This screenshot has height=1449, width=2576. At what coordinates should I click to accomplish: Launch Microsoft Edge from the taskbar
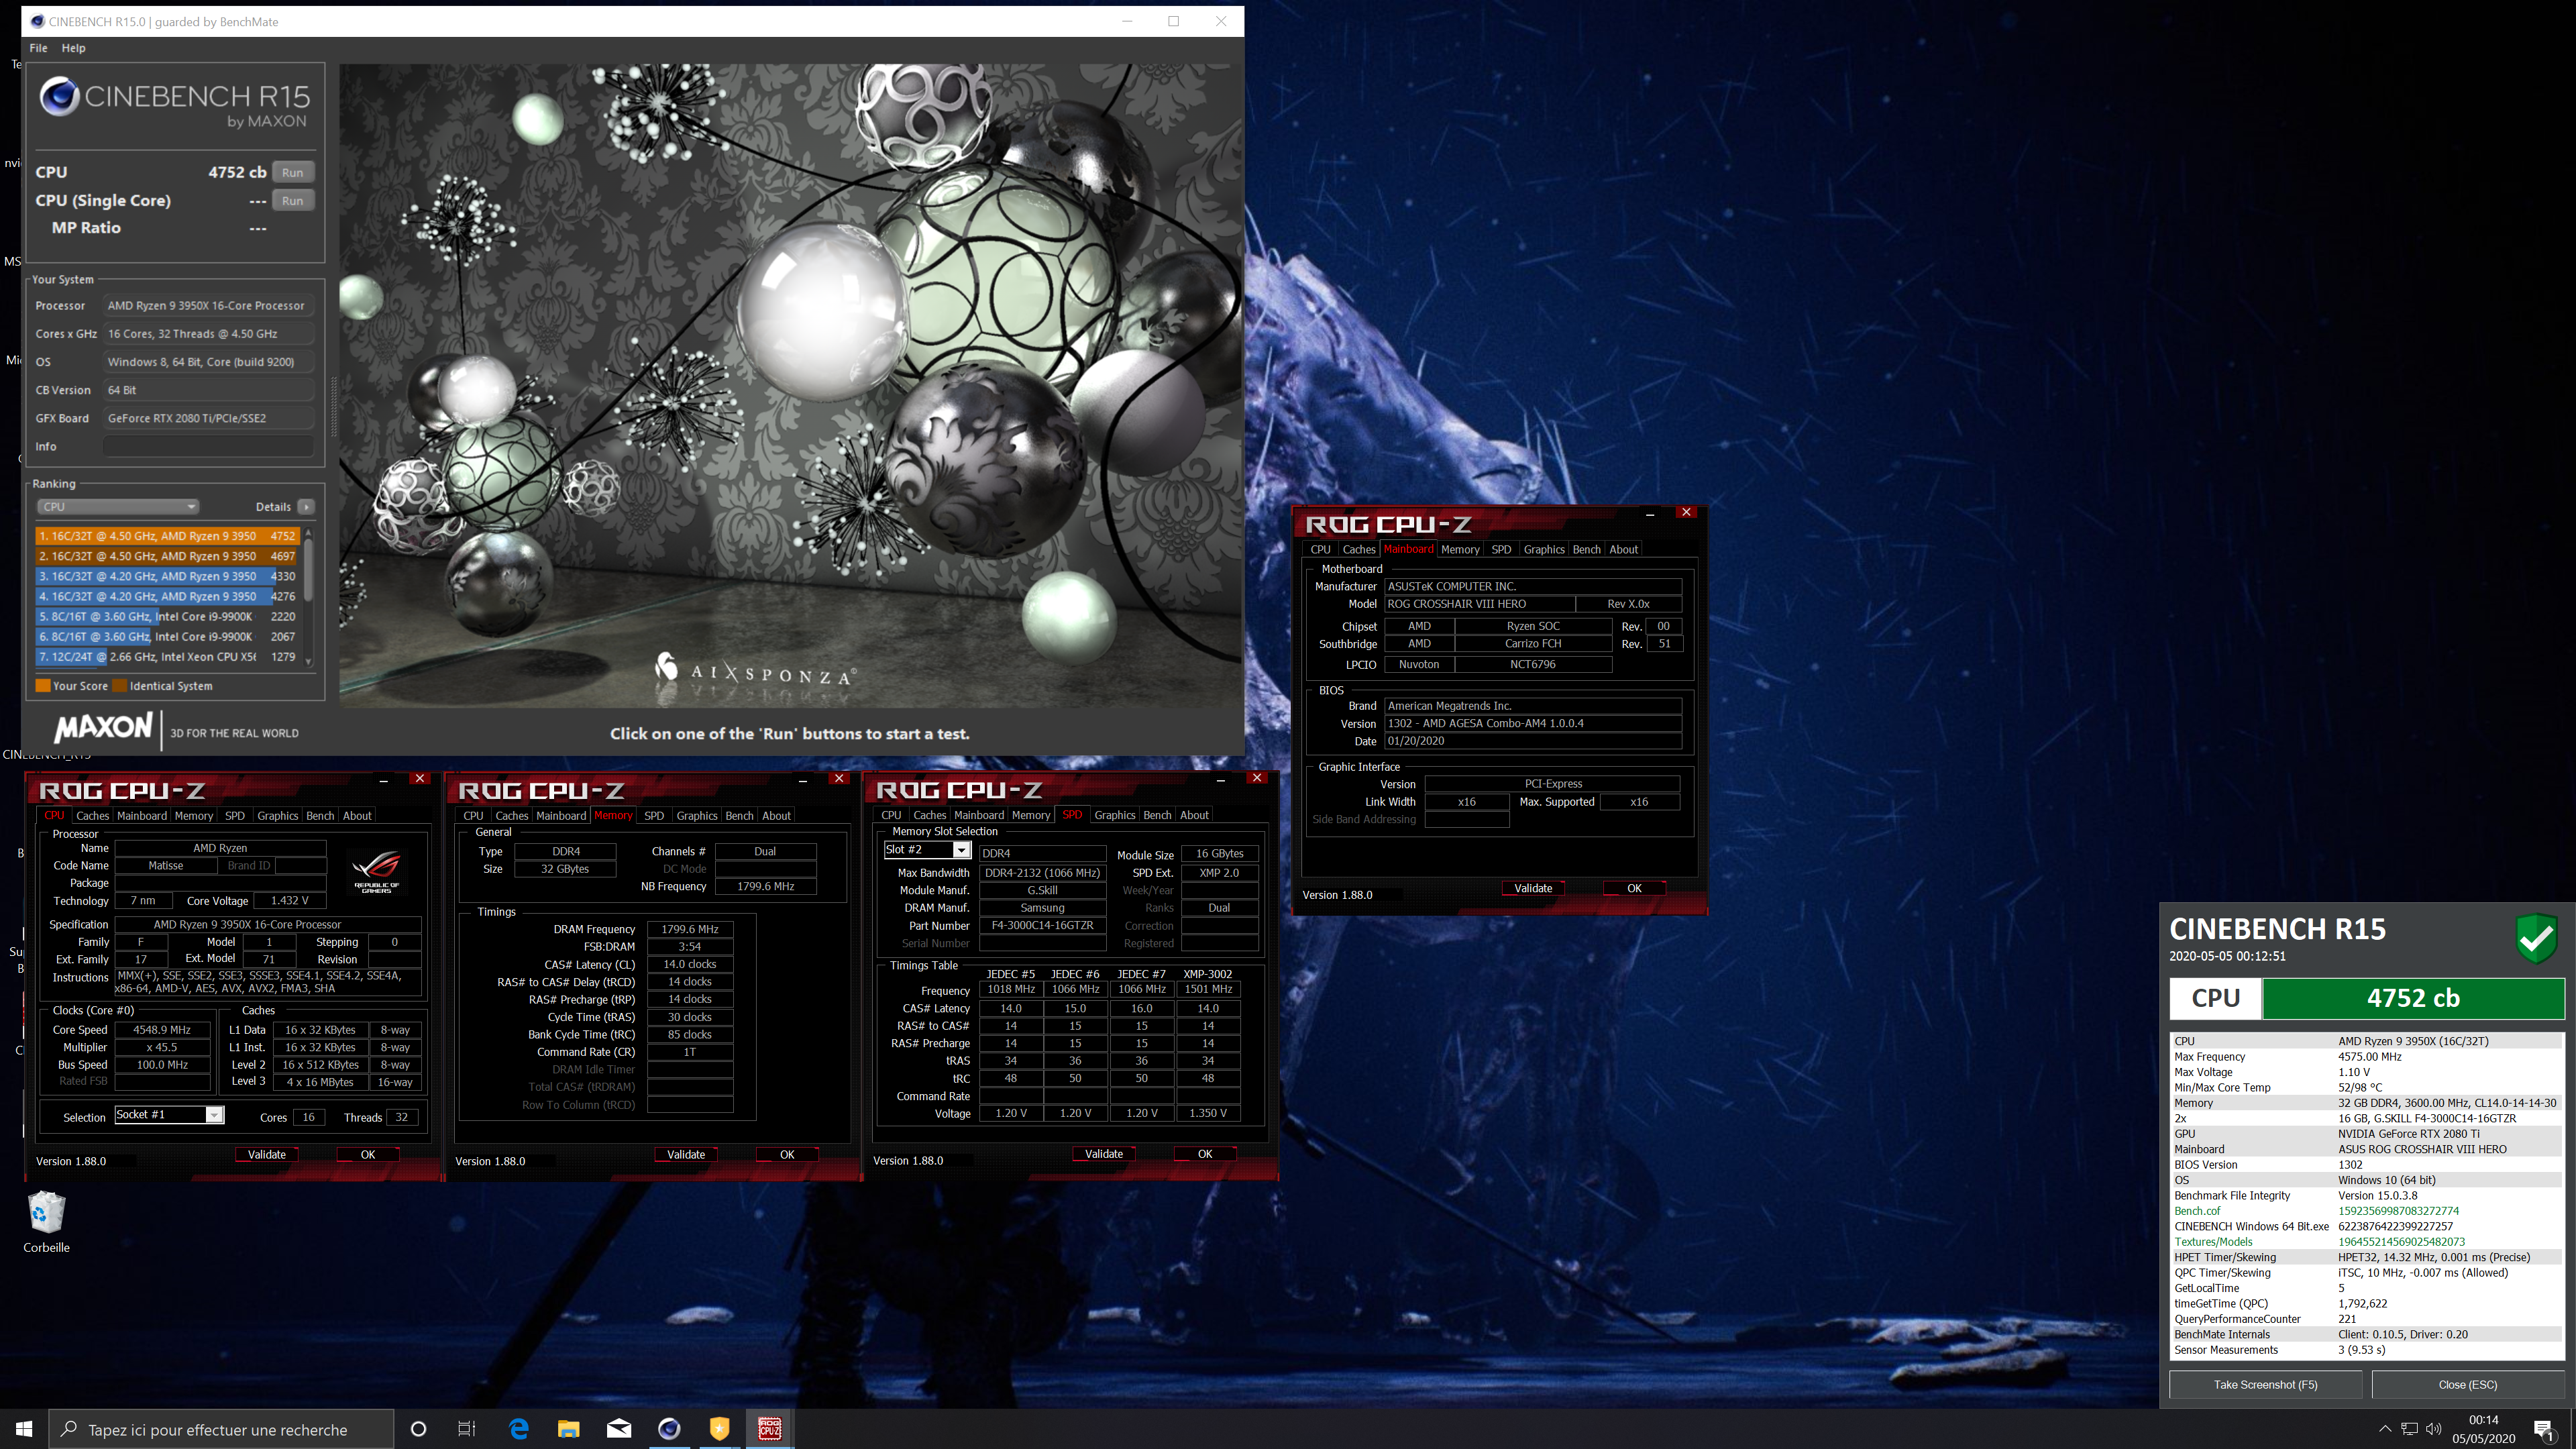[519, 1429]
